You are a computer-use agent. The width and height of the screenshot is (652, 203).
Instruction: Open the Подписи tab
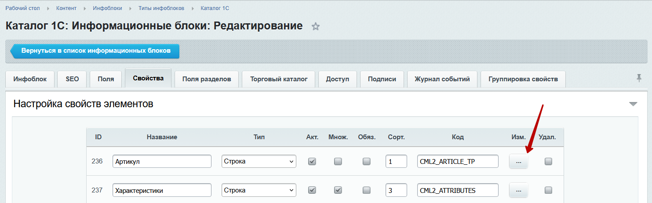382,79
